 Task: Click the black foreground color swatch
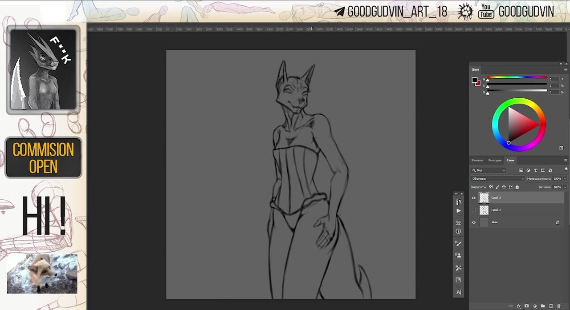coord(474,80)
